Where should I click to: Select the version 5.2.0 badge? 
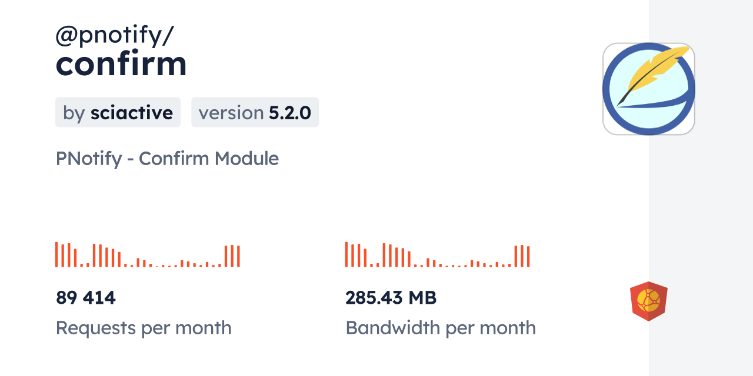[x=255, y=112]
